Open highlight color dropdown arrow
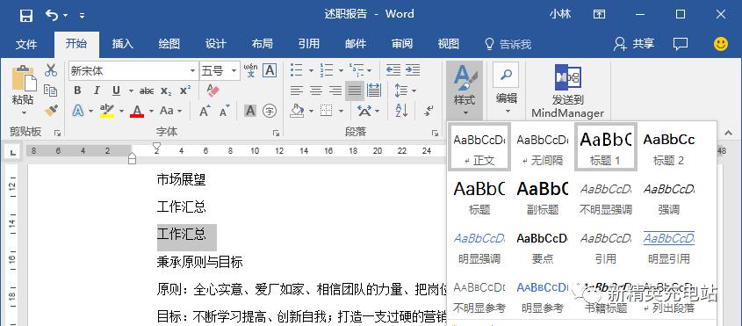742x326 pixels. 121,111
